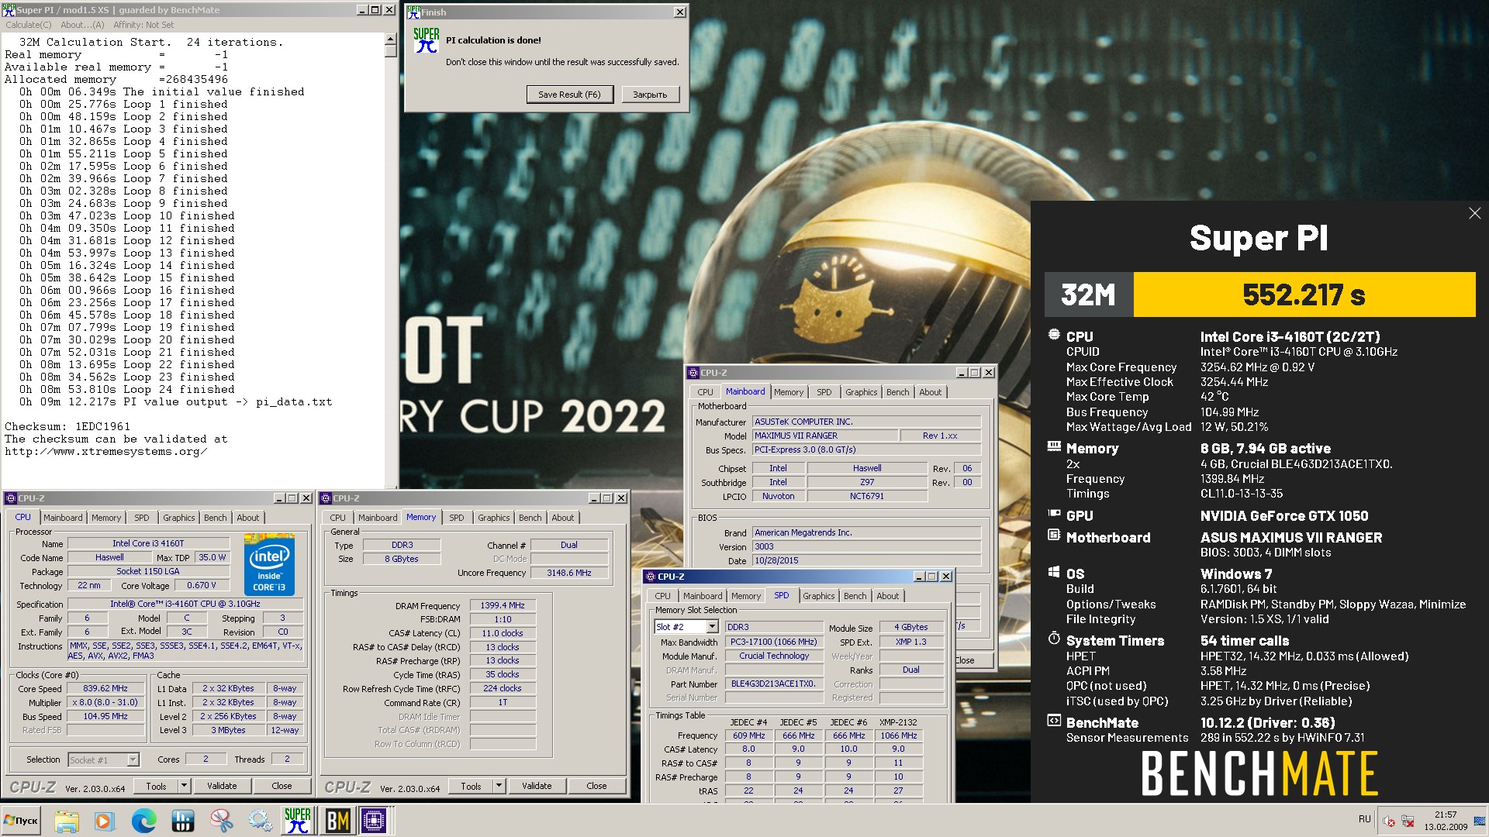Close the BenchMate result panel

click(1474, 213)
